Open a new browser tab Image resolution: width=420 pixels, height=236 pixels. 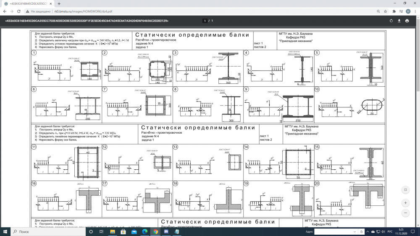point(59,3)
